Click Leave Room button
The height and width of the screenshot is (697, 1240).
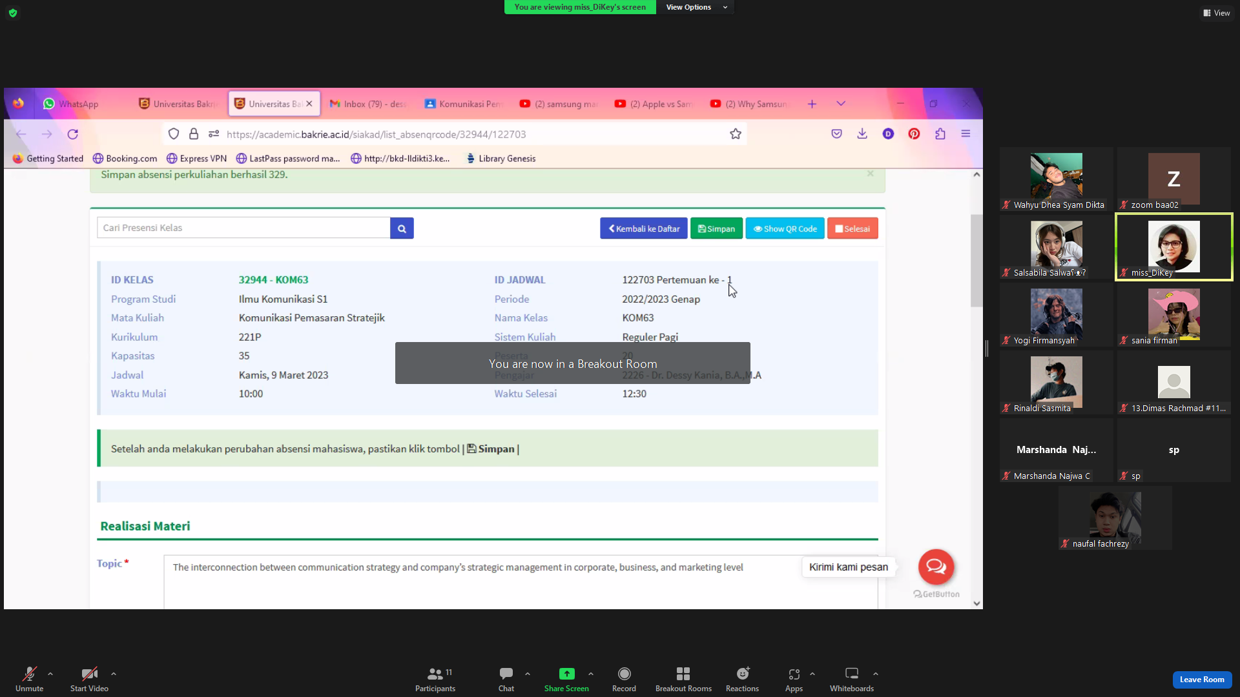pyautogui.click(x=1202, y=680)
